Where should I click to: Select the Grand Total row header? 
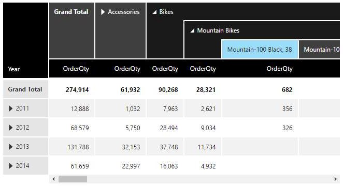pyautogui.click(x=25, y=89)
